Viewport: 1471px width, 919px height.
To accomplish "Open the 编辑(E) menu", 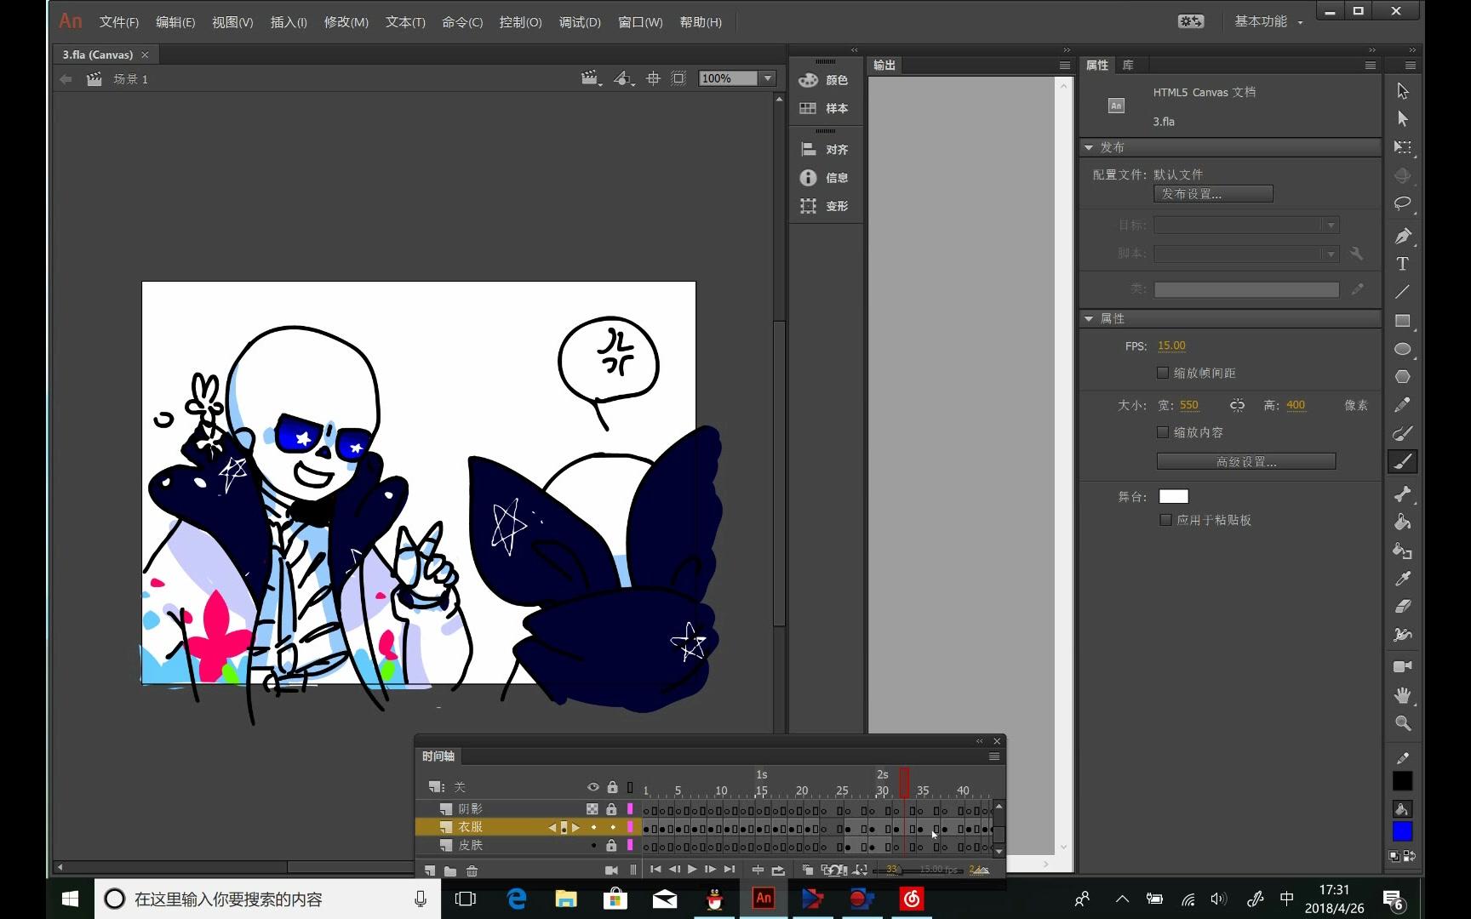I will (x=175, y=22).
